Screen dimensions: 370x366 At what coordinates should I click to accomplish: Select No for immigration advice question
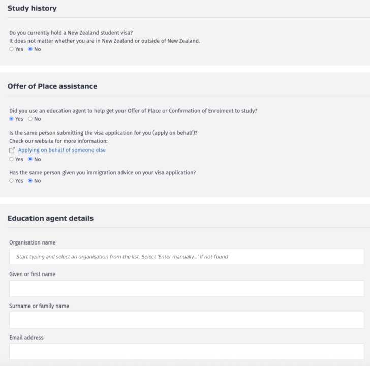[x=30, y=181]
